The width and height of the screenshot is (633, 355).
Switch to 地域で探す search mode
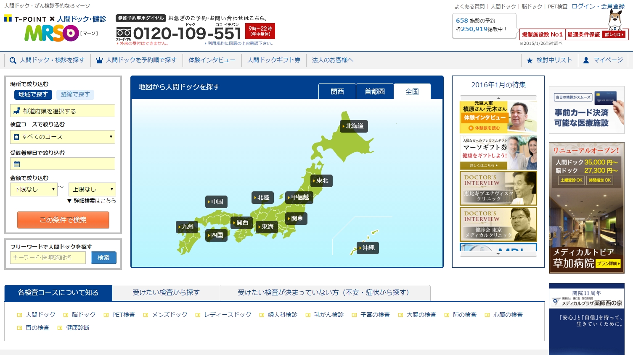click(33, 94)
